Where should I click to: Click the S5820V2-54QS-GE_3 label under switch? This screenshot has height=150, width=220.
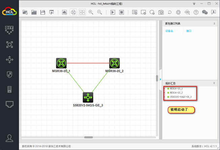pos(88,105)
